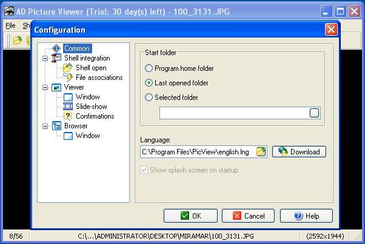Image resolution: width=365 pixels, height=244 pixels.
Task: Select Slide-show in the tree
Action: tap(92, 107)
